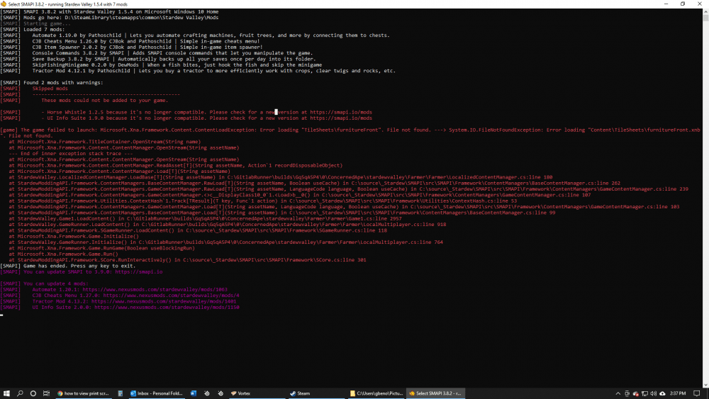Switch to Vortex mod manager window
The width and height of the screenshot is (709, 399).
[257, 393]
